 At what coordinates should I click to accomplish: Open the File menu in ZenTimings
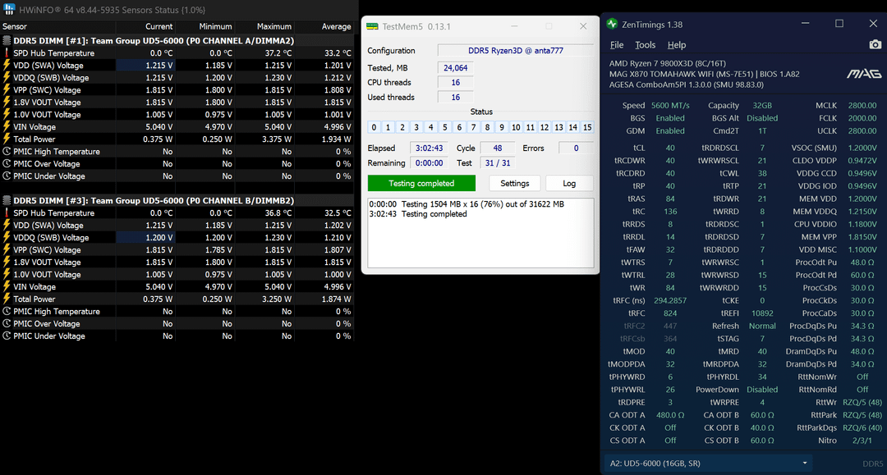click(617, 45)
